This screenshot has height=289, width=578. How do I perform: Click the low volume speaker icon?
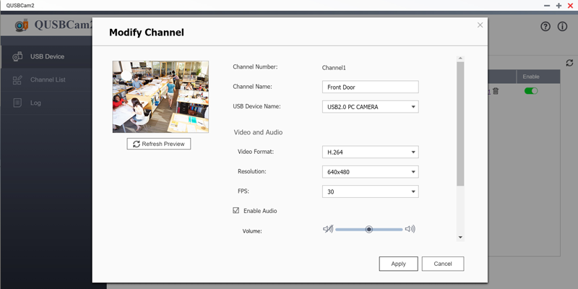tap(328, 229)
